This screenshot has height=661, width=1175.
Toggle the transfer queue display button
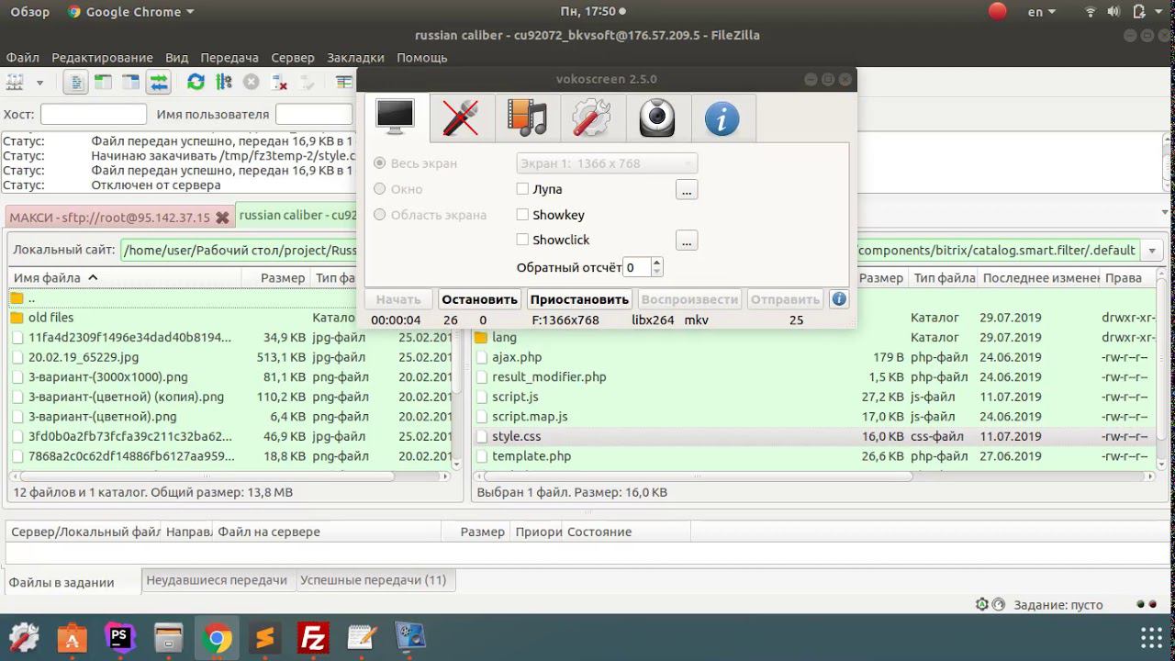(159, 83)
